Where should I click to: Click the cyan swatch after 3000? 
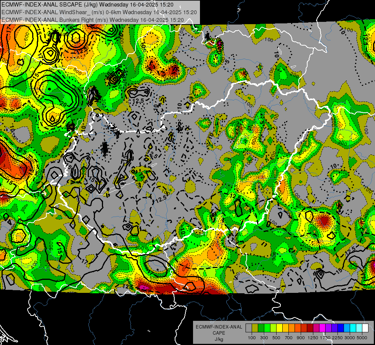[x=353, y=328]
